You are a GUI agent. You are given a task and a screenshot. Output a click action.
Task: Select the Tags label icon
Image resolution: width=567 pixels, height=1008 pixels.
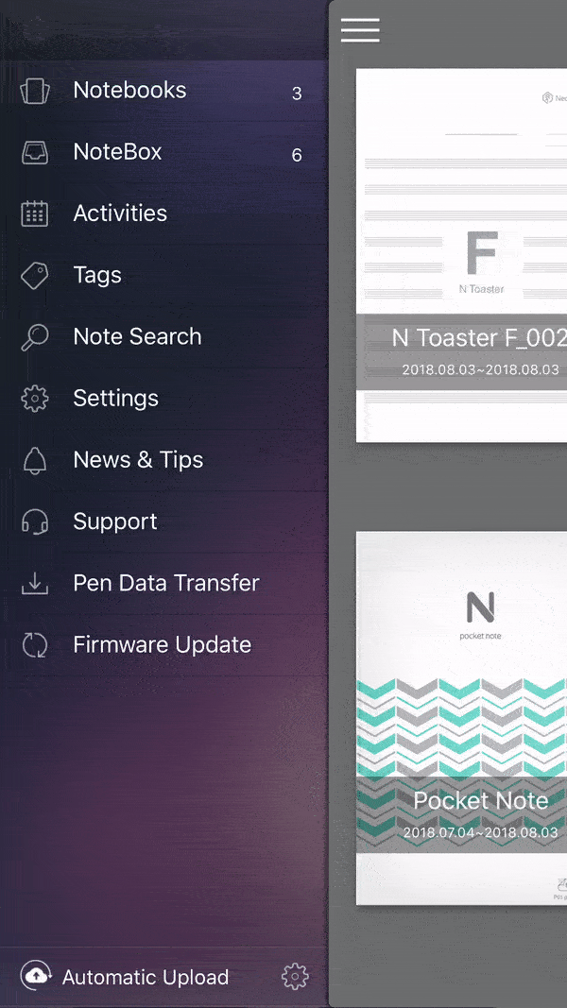(35, 275)
